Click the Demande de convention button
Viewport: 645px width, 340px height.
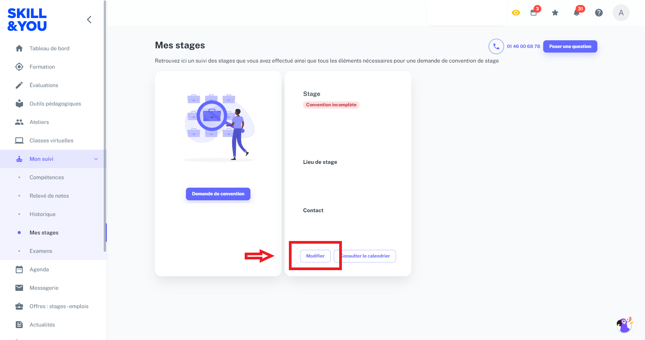click(218, 194)
